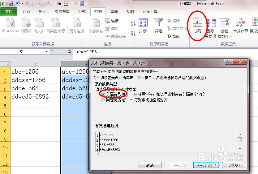Click Clear filter (清除)

(173, 21)
